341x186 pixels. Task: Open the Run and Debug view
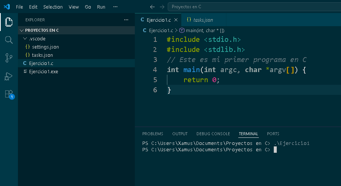[9, 76]
